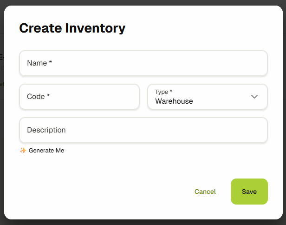The height and width of the screenshot is (225, 286).
Task: Click the "Name *" placeholder text
Action: [39, 63]
